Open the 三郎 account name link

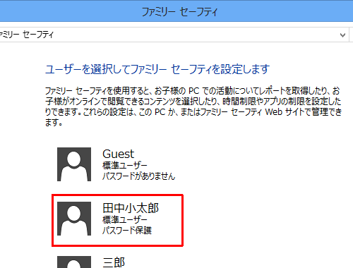point(114,262)
